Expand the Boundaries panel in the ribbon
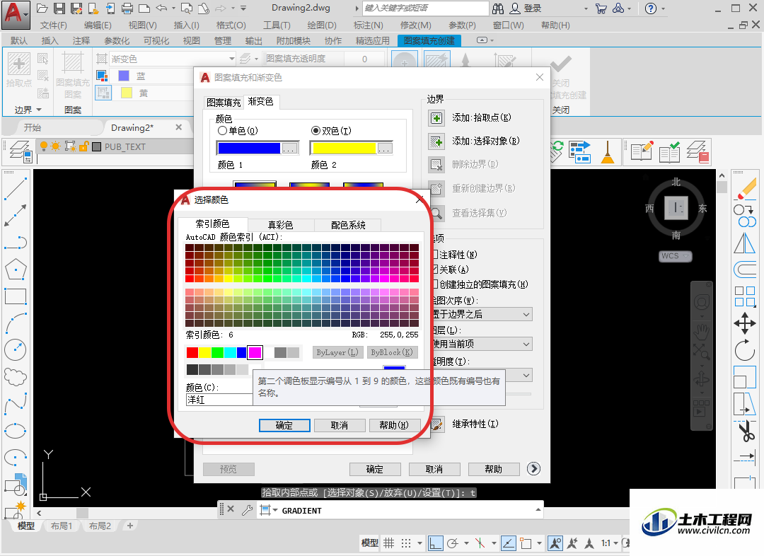Screen dimensions: 764x556 point(28,110)
